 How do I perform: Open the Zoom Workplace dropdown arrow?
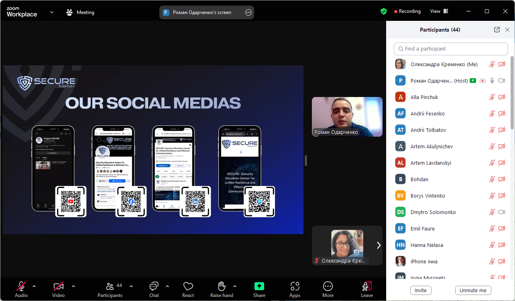(52, 12)
